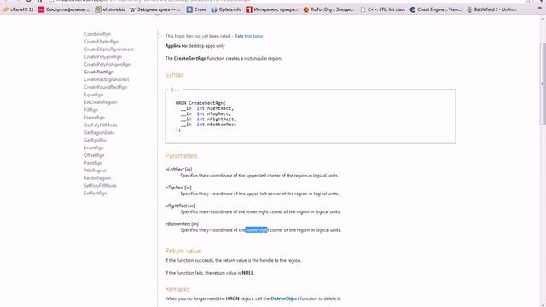546x307 pixels.
Task: Click the Remarks section heading
Action: (177, 289)
